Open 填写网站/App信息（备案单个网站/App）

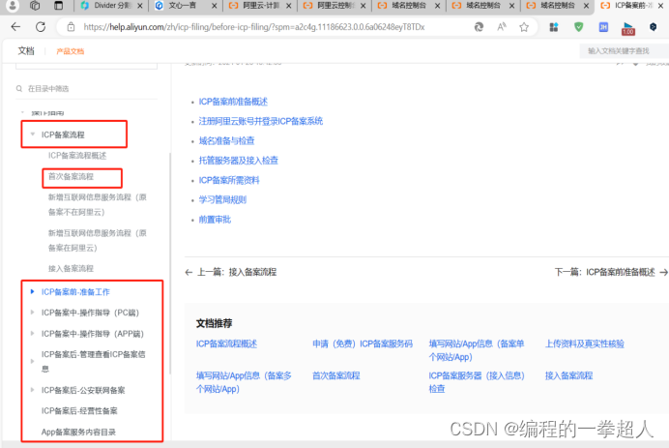477,350
